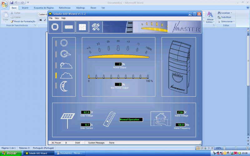This screenshot has height=156, width=250.
Task: Switch to Print Layout view in Word status bar
Action: tap(198, 148)
